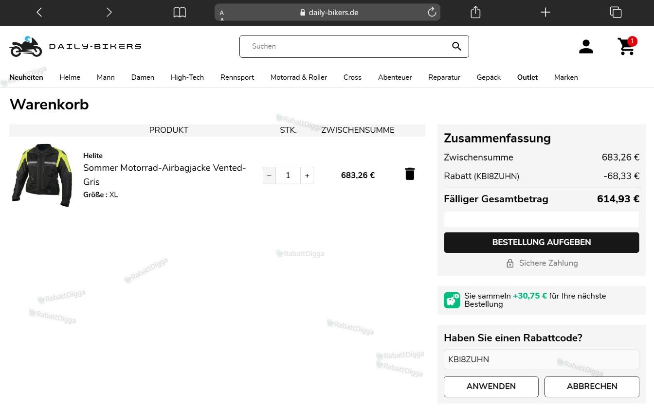Open the Abenteuer category
The height and width of the screenshot is (408, 654).
pos(395,77)
